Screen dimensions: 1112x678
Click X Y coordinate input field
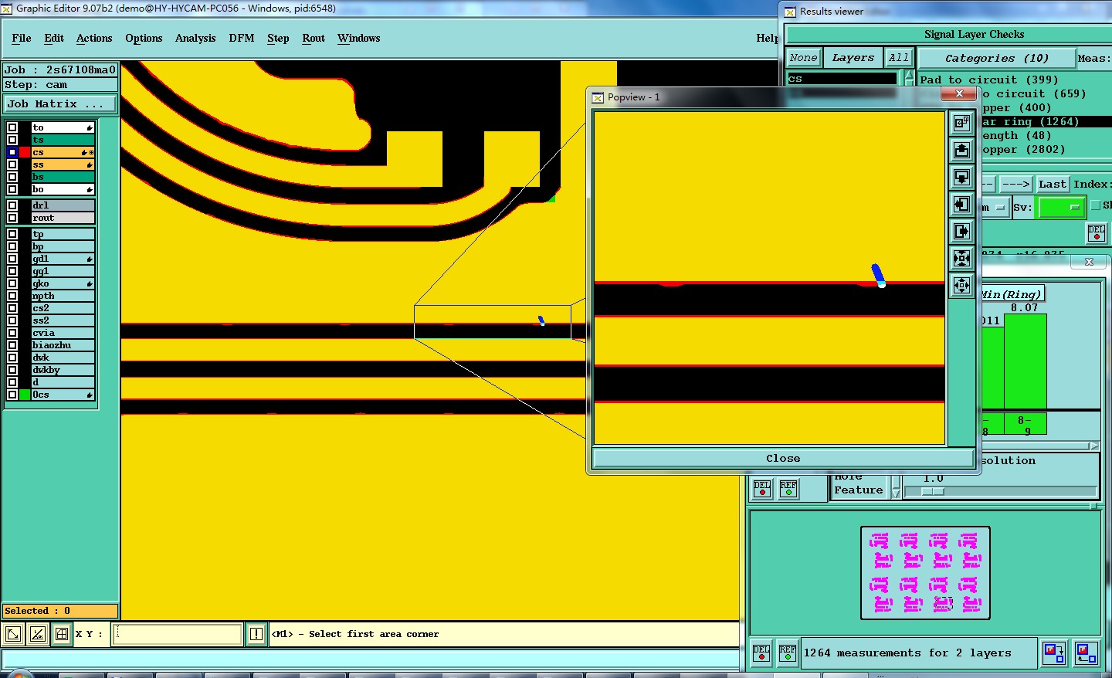click(178, 634)
